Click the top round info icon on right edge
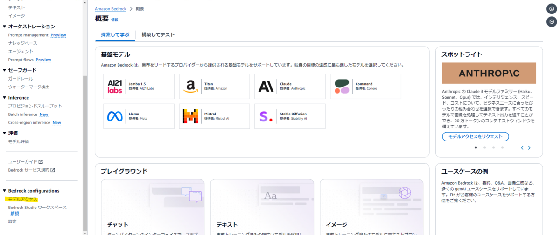 point(552,9)
